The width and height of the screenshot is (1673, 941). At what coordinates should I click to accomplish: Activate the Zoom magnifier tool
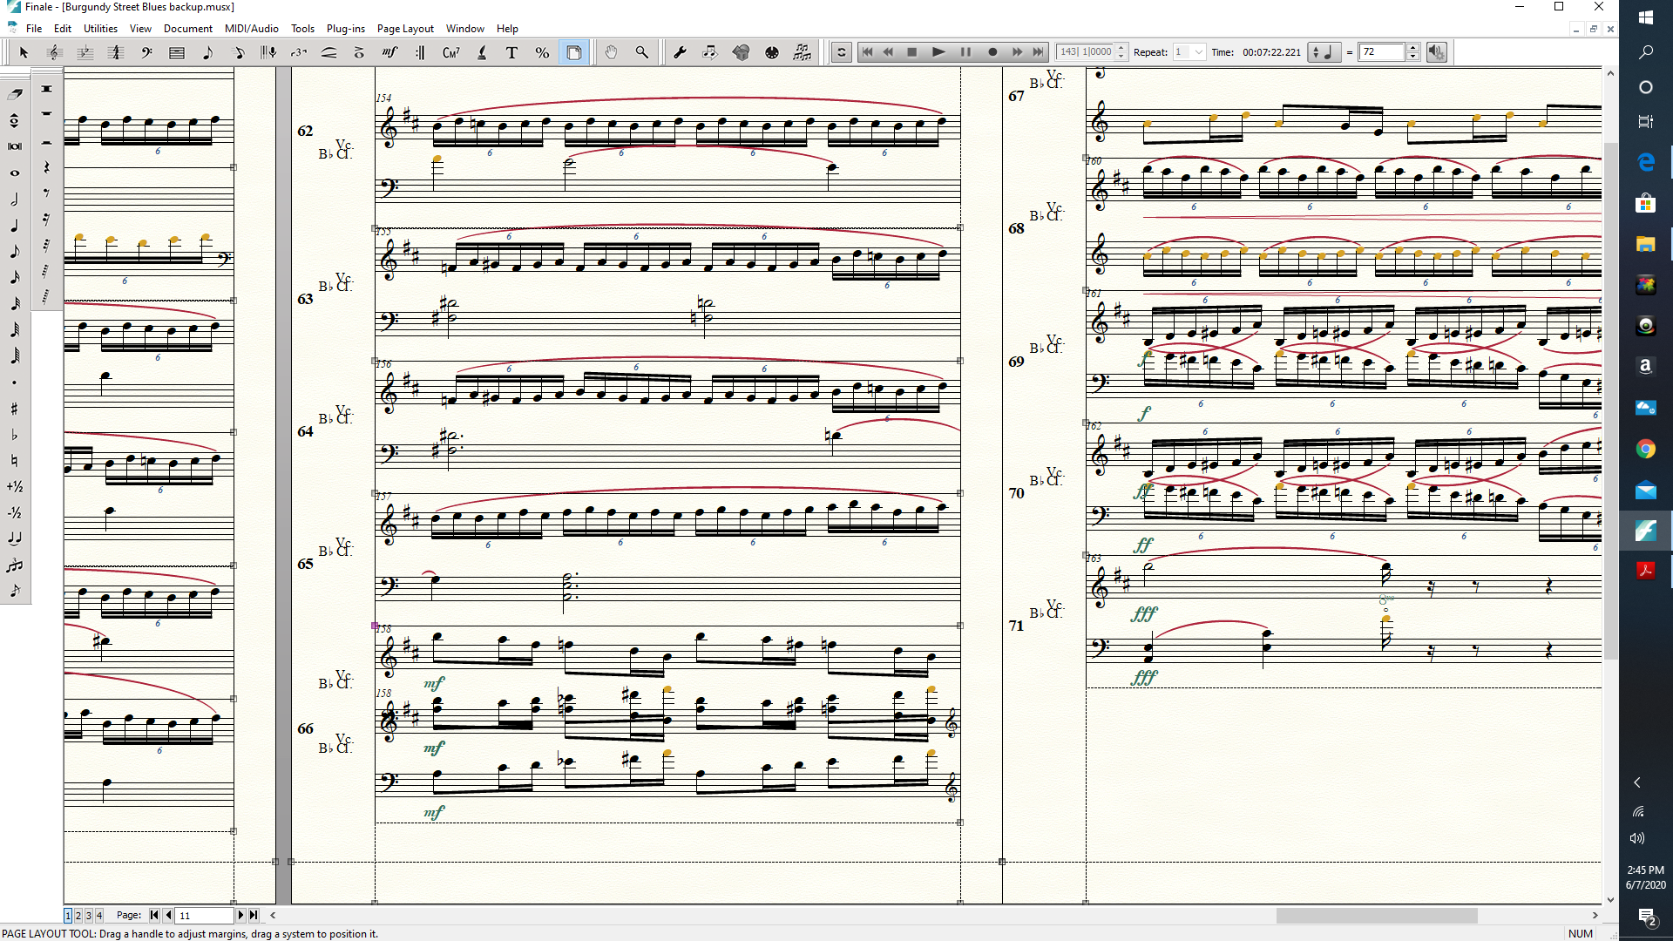click(642, 53)
